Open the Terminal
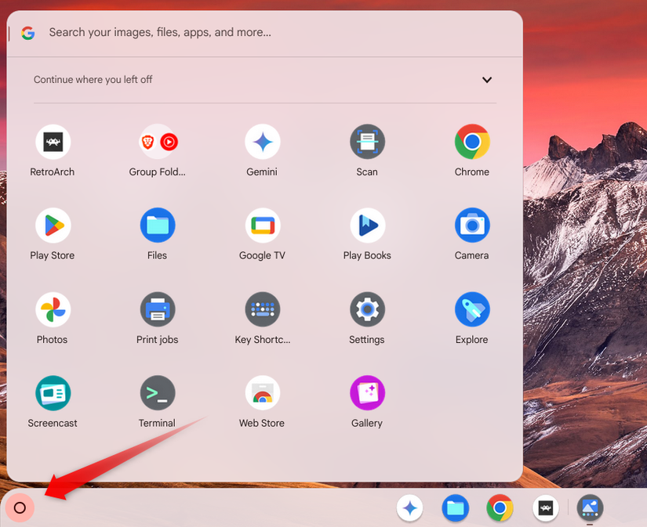 pos(157,392)
